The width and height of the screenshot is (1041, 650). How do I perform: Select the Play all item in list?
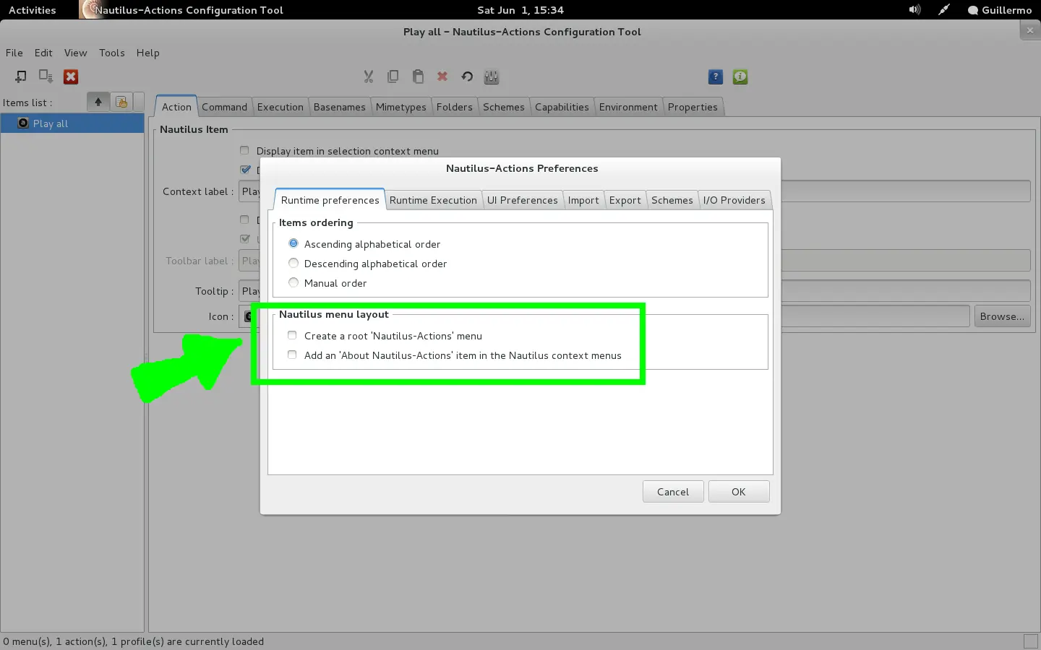click(72, 123)
